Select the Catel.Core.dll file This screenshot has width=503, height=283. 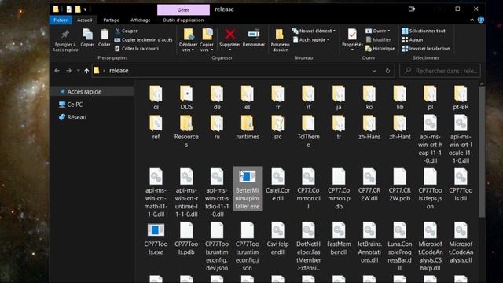(277, 186)
